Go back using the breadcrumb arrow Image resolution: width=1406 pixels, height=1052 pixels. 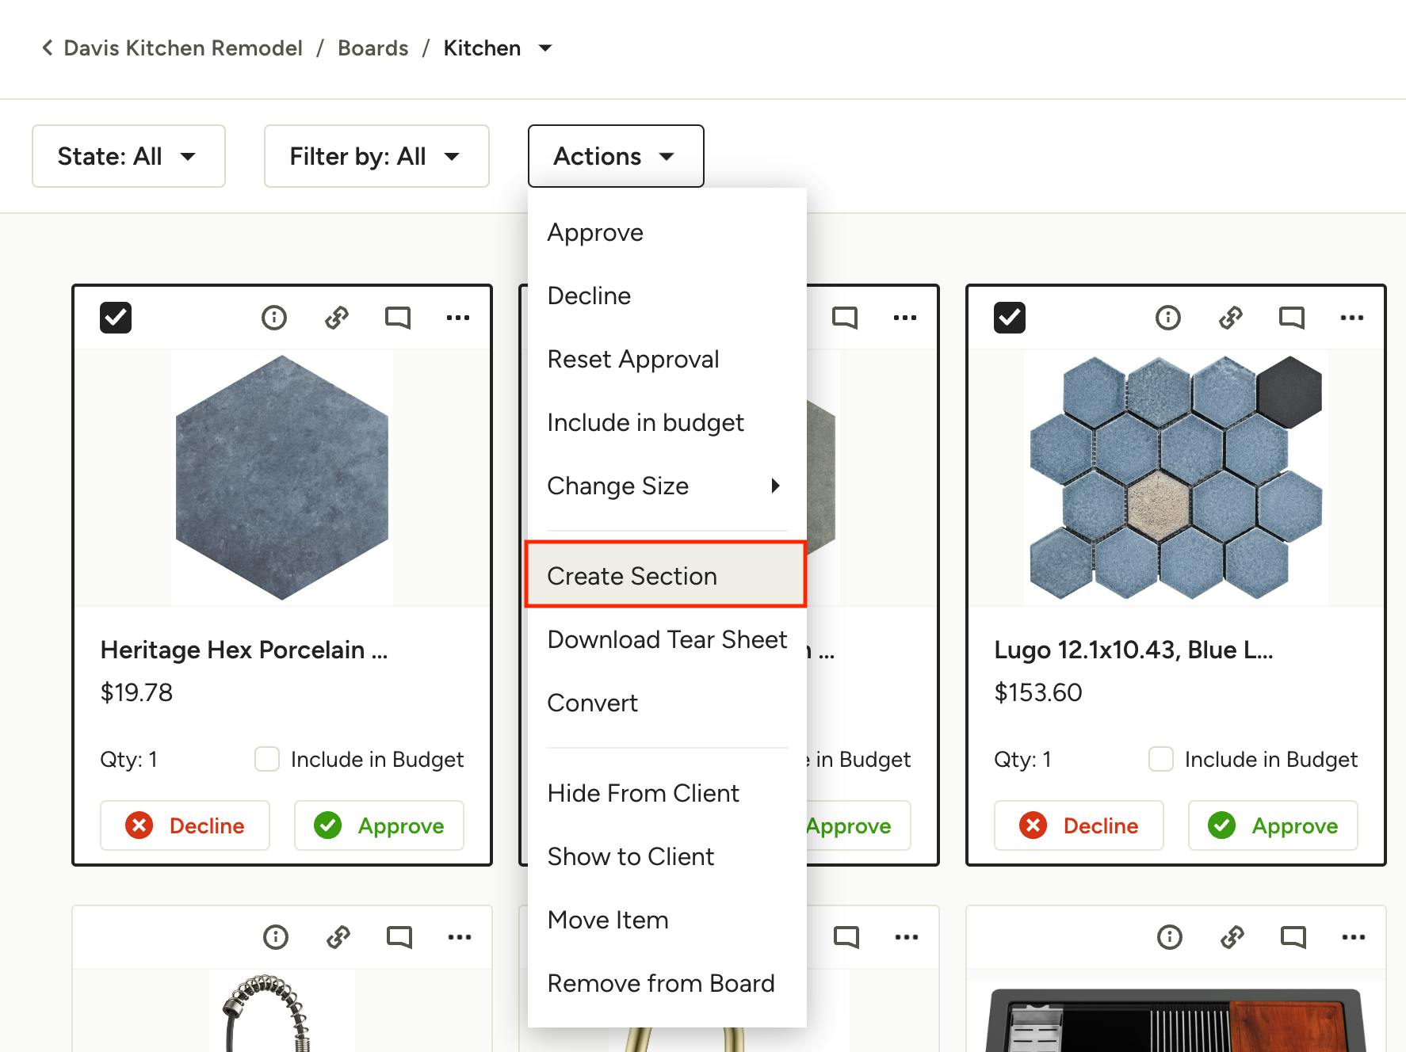pyautogui.click(x=48, y=48)
